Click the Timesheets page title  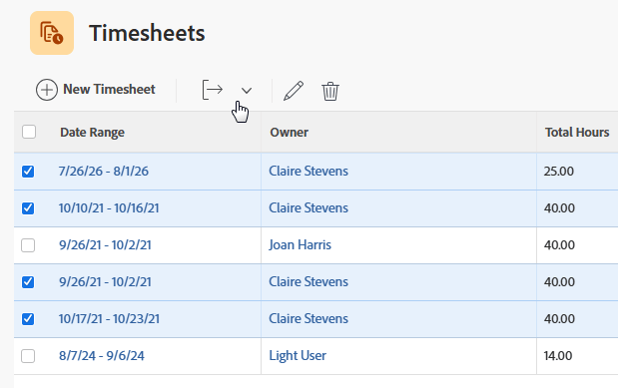pyautogui.click(x=147, y=33)
